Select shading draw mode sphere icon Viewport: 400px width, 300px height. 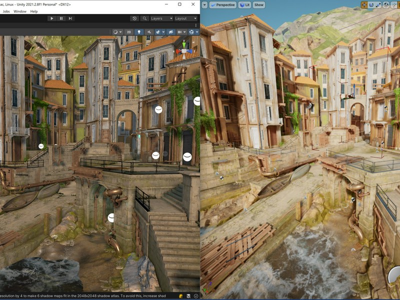coord(115,32)
